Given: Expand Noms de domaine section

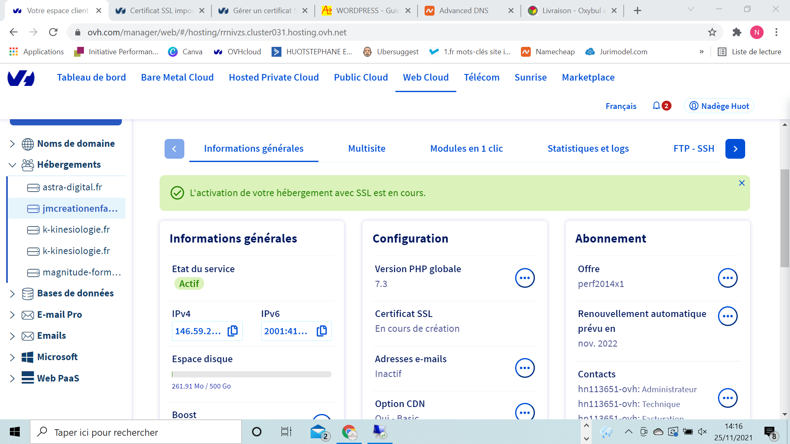Looking at the screenshot, I should (12, 144).
